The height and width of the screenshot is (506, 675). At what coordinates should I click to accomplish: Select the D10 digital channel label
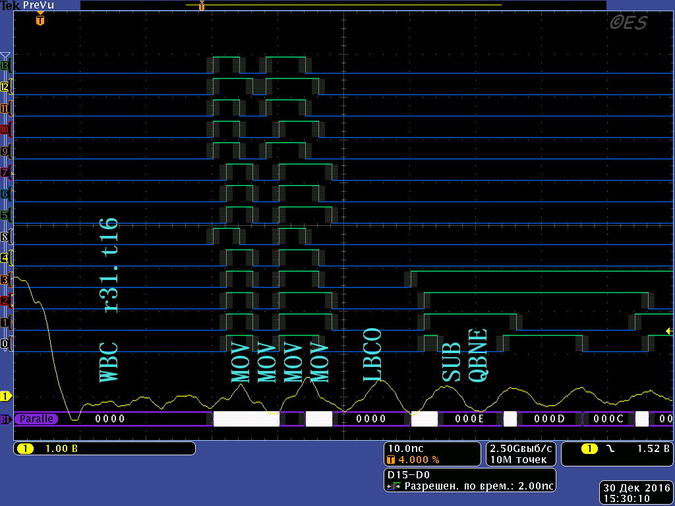tap(5, 130)
